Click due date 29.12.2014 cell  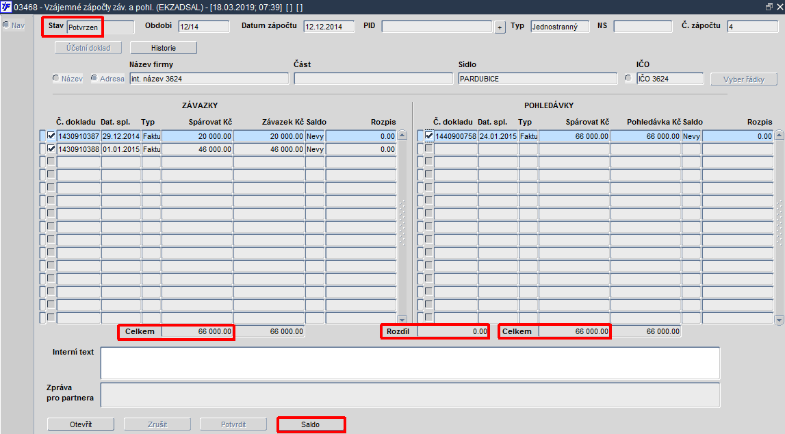[121, 136]
